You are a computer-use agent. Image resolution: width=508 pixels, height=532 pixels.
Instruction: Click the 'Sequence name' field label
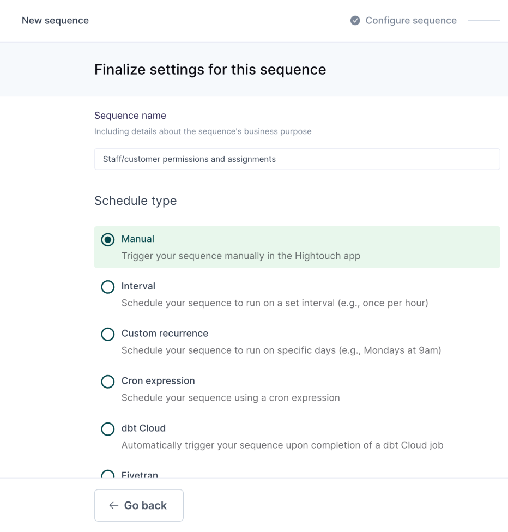(130, 116)
